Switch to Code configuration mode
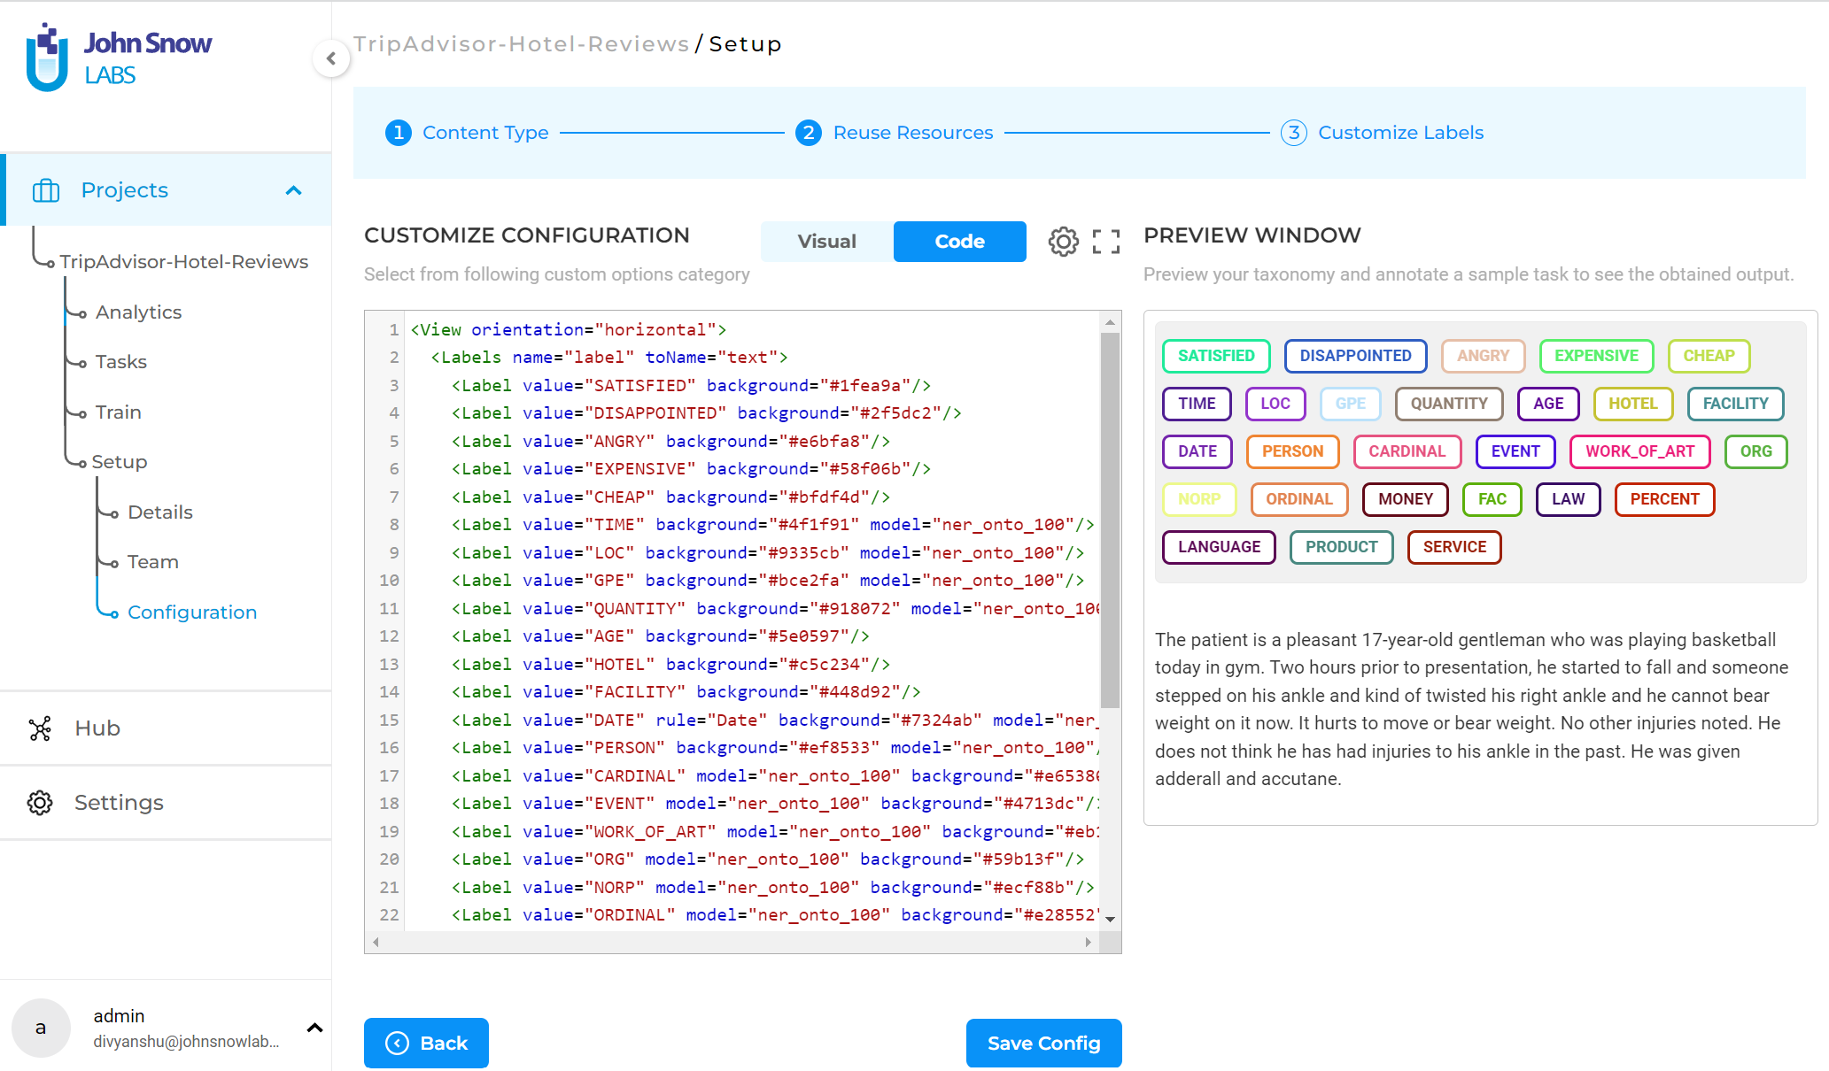1829x1071 pixels. tap(959, 242)
